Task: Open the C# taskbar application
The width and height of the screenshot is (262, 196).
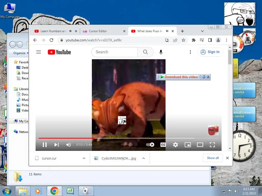Action: (x=70, y=191)
